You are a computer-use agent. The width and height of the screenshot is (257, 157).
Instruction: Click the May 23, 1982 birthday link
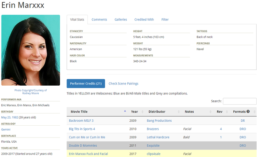coord(9,117)
